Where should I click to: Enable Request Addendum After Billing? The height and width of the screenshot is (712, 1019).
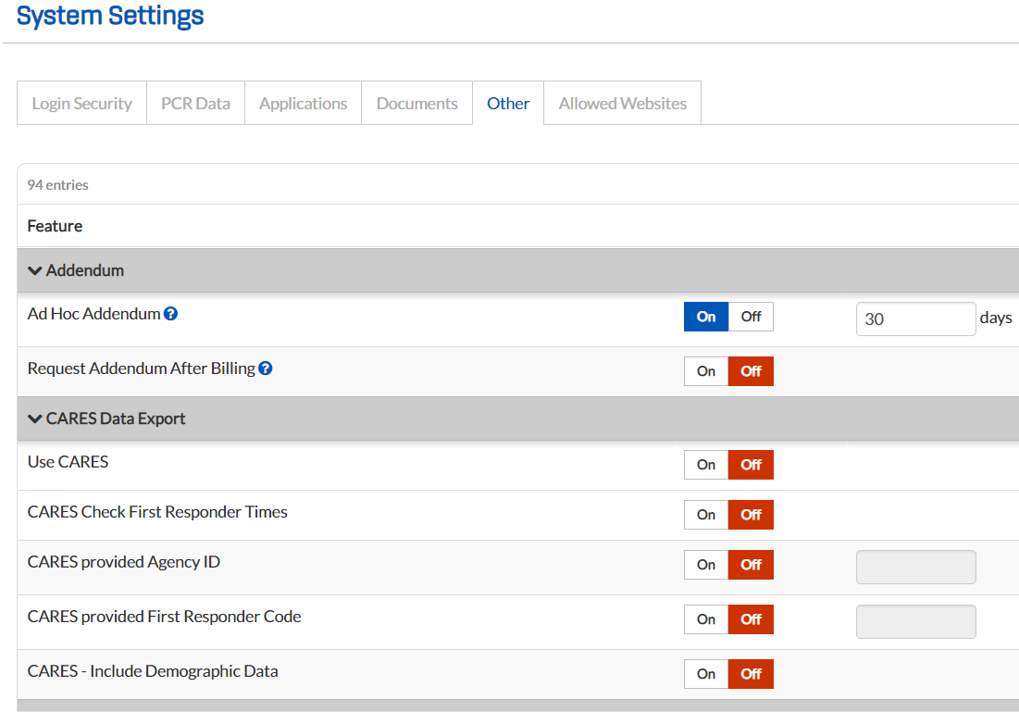pyautogui.click(x=705, y=371)
